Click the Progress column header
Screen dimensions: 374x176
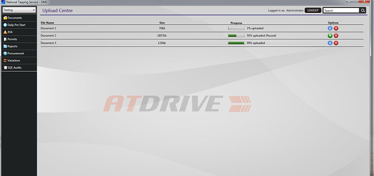click(x=236, y=23)
